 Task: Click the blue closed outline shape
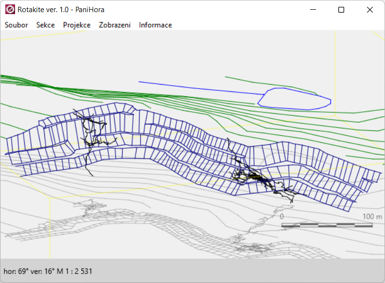(x=294, y=99)
